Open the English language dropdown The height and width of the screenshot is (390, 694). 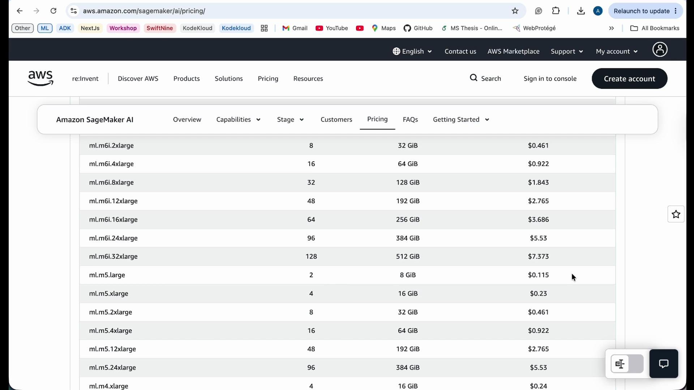(x=412, y=51)
